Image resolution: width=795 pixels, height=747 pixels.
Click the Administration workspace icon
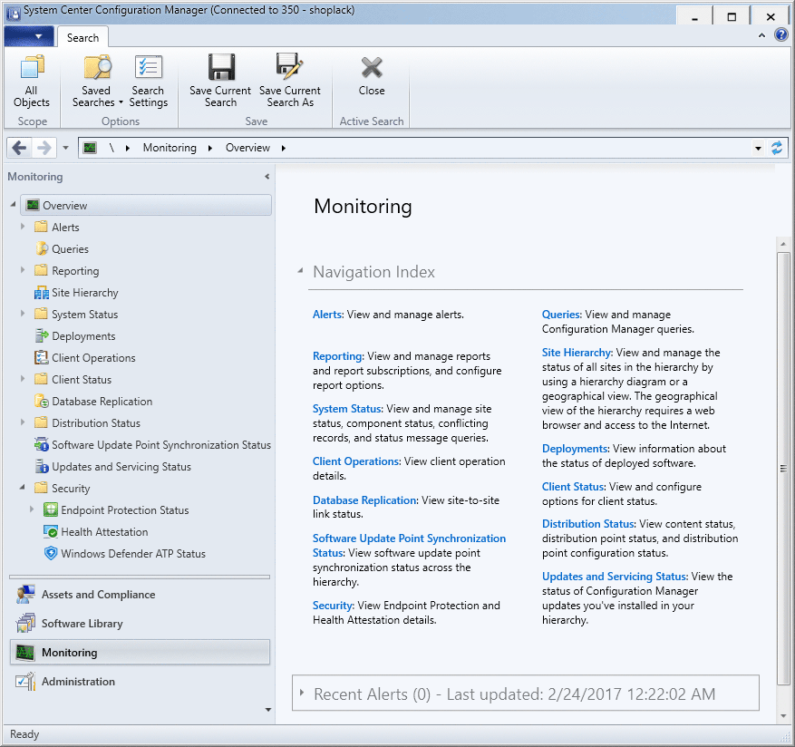click(x=25, y=681)
